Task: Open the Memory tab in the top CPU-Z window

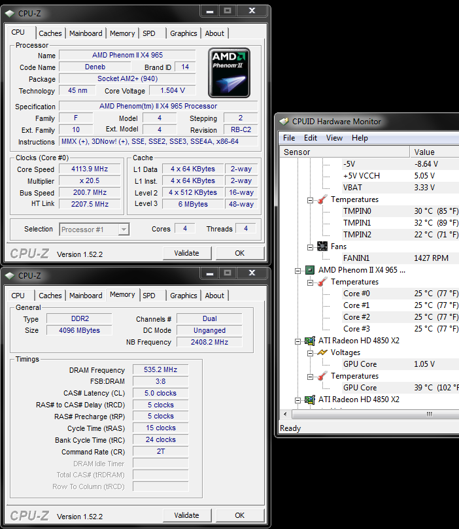Action: pos(122,33)
